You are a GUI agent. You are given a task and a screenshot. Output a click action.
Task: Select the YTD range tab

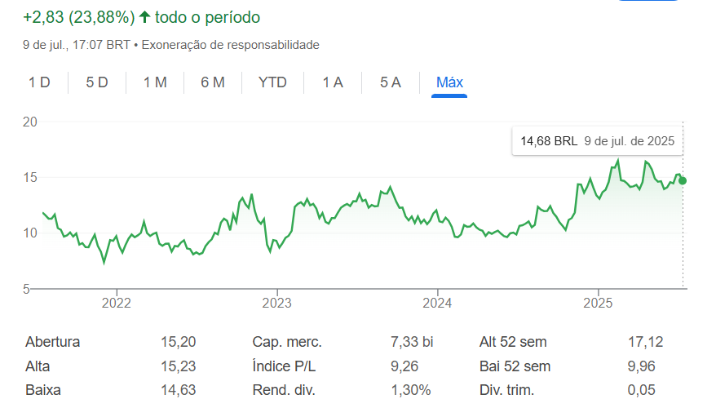(x=272, y=82)
